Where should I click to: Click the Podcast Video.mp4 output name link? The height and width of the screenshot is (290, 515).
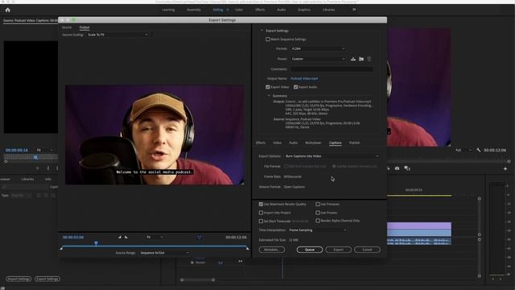click(x=304, y=79)
